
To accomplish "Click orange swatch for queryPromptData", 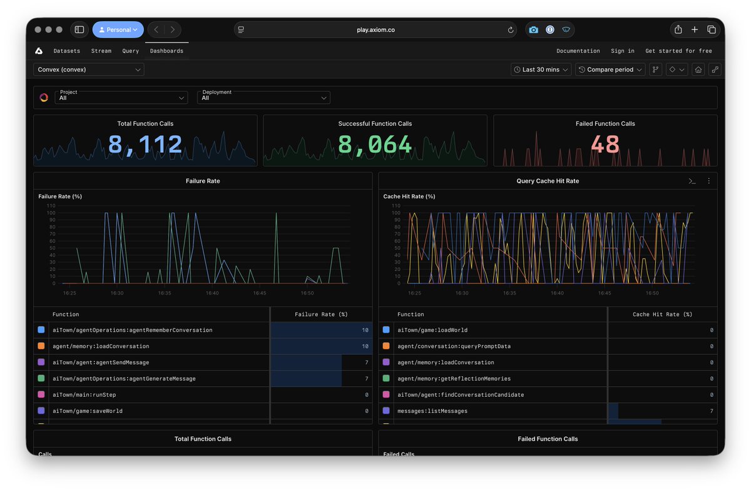I will [x=386, y=346].
